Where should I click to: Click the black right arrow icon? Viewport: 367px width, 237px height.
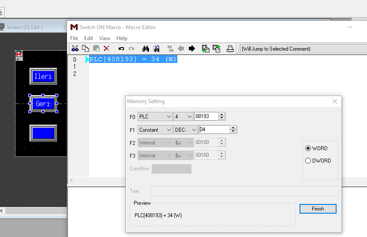[192, 48]
